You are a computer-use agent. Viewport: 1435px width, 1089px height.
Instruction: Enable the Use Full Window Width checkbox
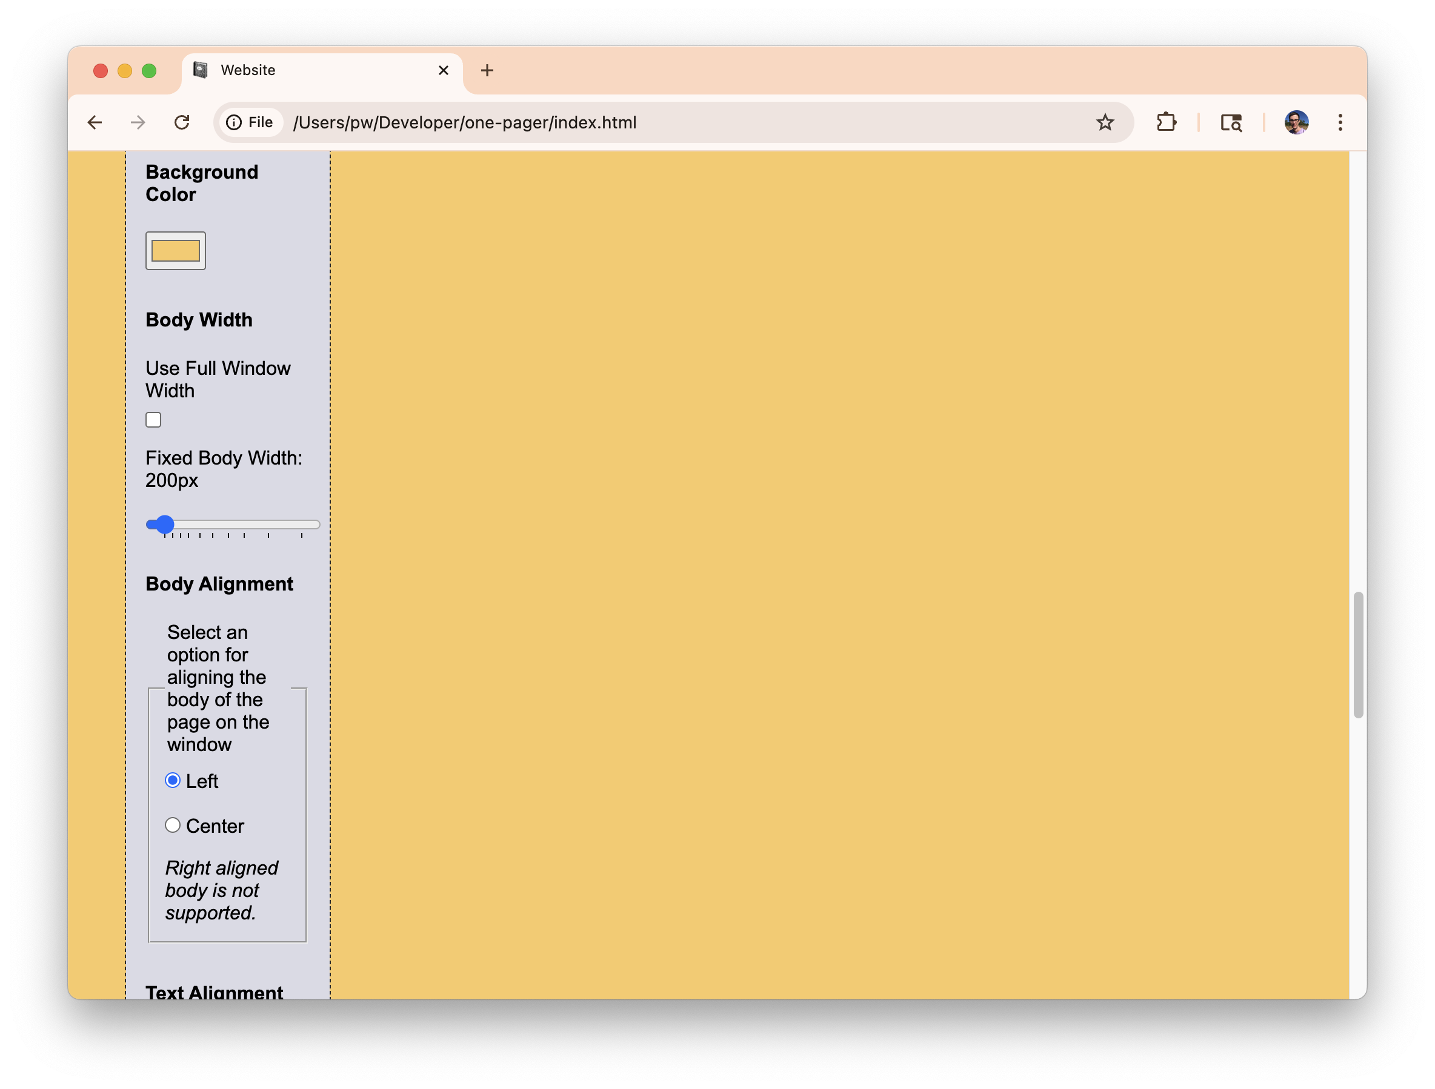click(x=153, y=419)
